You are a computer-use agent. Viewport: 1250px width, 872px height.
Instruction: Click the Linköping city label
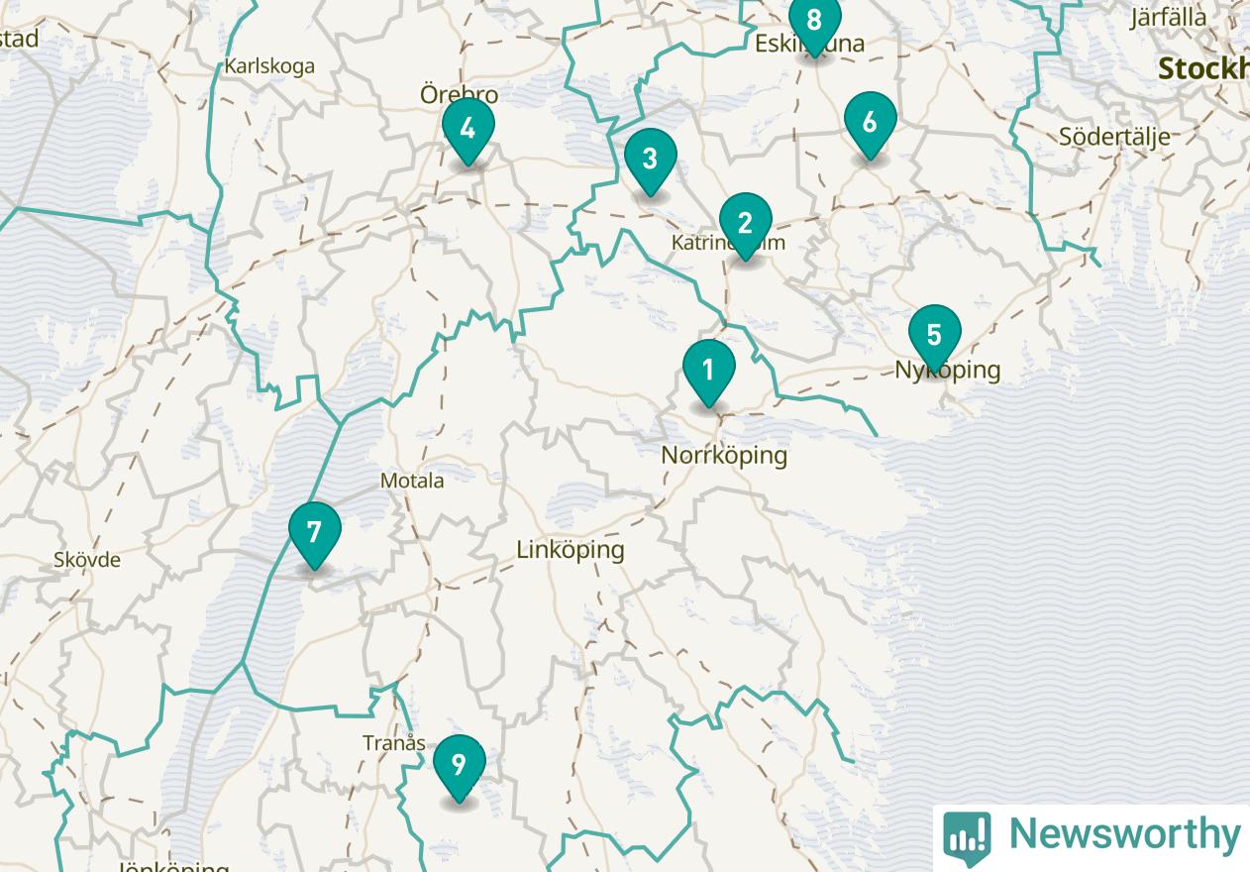[x=571, y=550]
